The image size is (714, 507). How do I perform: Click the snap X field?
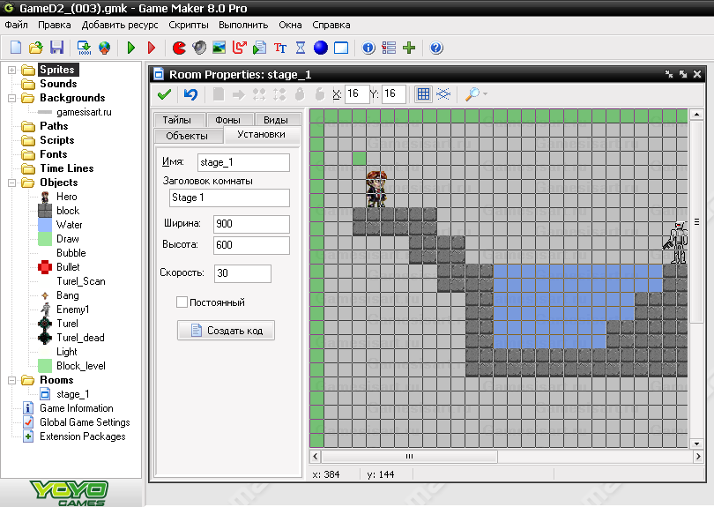point(356,93)
